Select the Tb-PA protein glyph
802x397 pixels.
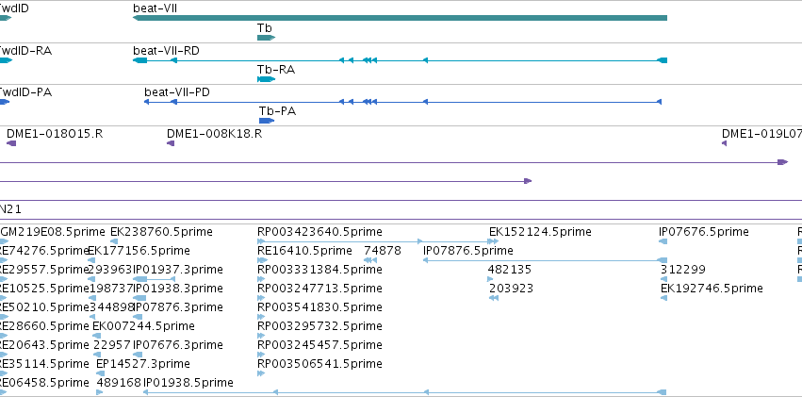[267, 121]
